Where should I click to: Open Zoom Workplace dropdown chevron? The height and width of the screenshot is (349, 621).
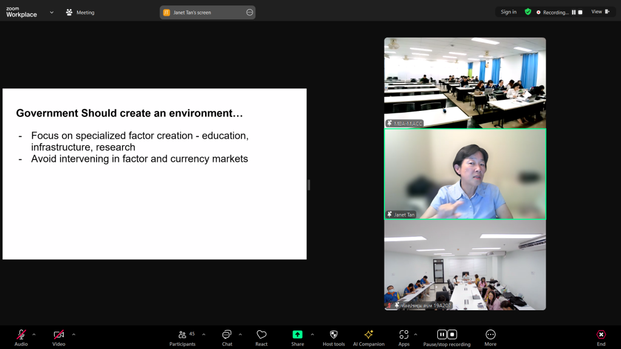click(52, 12)
